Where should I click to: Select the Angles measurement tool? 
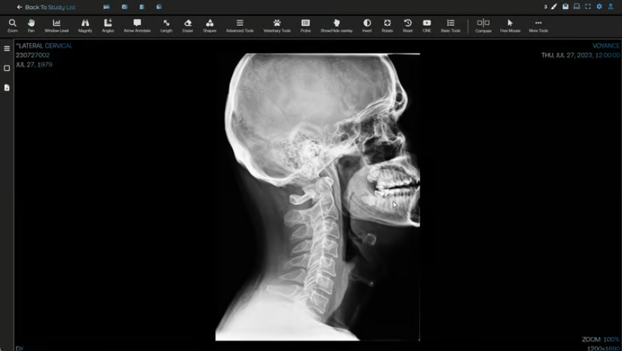[108, 26]
